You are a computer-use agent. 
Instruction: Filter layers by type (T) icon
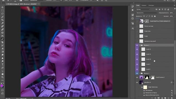[x=162, y=9]
